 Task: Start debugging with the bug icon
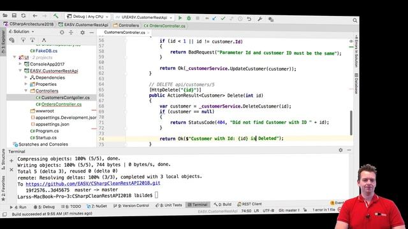189,18
